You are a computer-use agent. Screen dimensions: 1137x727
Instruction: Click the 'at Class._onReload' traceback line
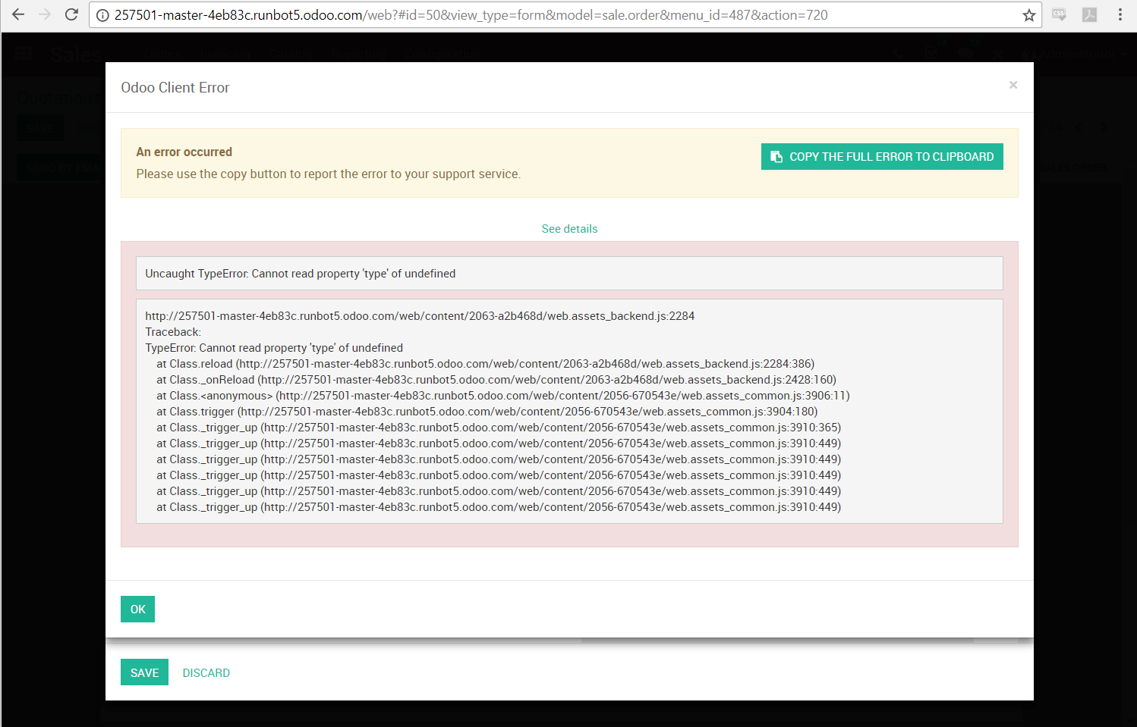point(496,380)
